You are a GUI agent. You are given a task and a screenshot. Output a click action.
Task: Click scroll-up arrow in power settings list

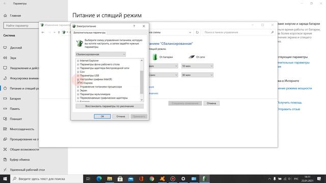[142, 60]
